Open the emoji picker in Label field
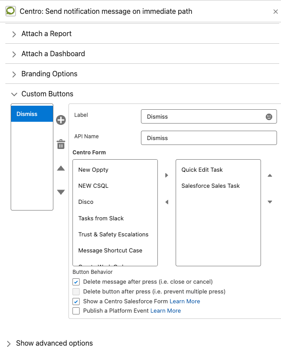This screenshot has width=281, height=347. coord(269,116)
